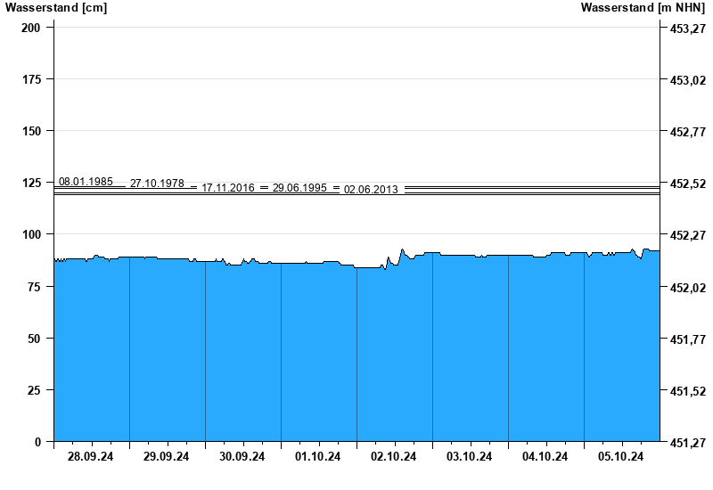Click the 30.09.24 date label
The image size is (713, 490).
pos(242,457)
